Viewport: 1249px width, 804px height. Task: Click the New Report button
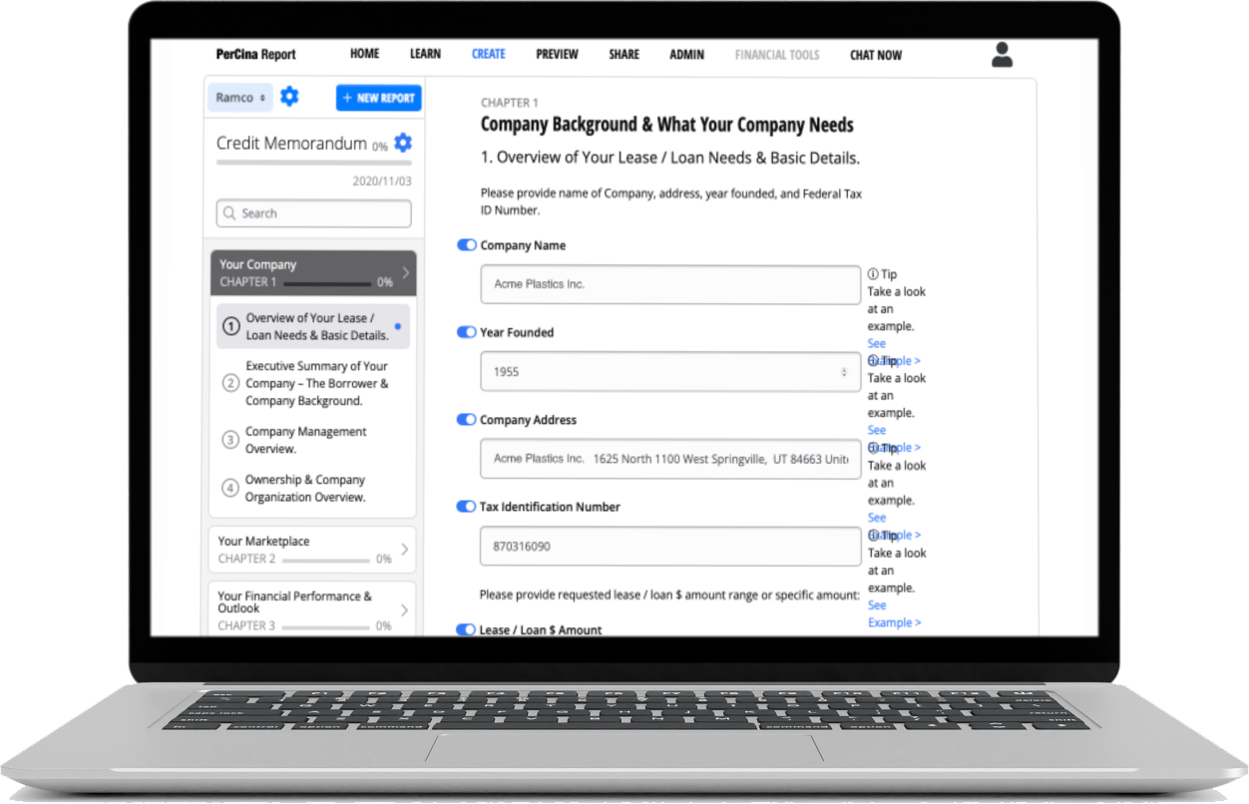click(378, 98)
